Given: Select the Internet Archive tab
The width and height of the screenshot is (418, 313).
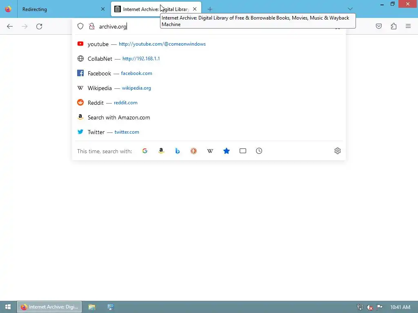Looking at the screenshot, I should click(156, 9).
